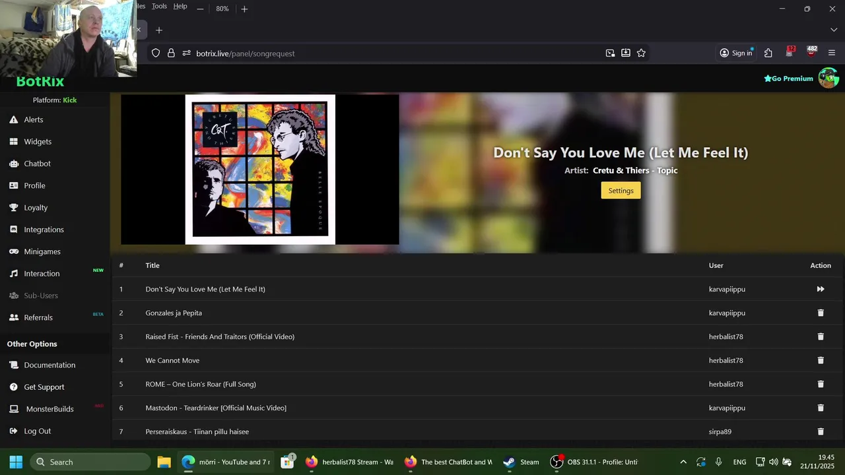Viewport: 845px width, 475px height.
Task: Delete the Perseraiskaus song request
Action: tap(821, 431)
